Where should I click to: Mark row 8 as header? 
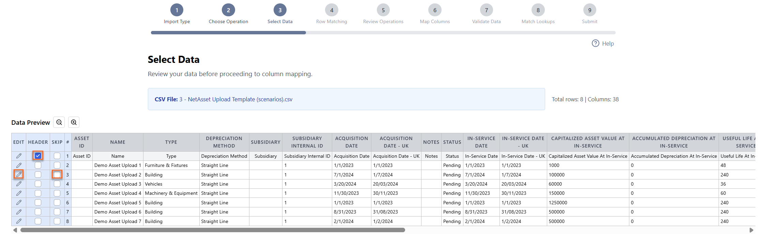38,221
